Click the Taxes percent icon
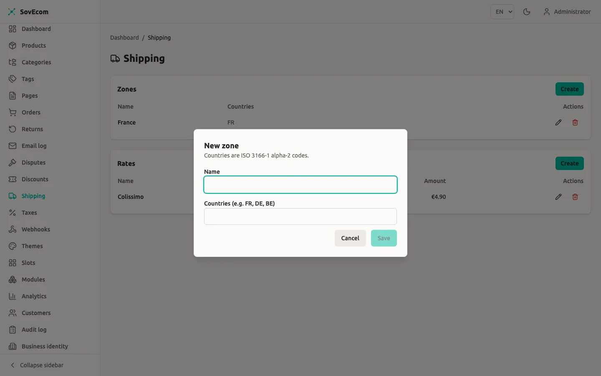This screenshot has height=376, width=601. tap(13, 213)
